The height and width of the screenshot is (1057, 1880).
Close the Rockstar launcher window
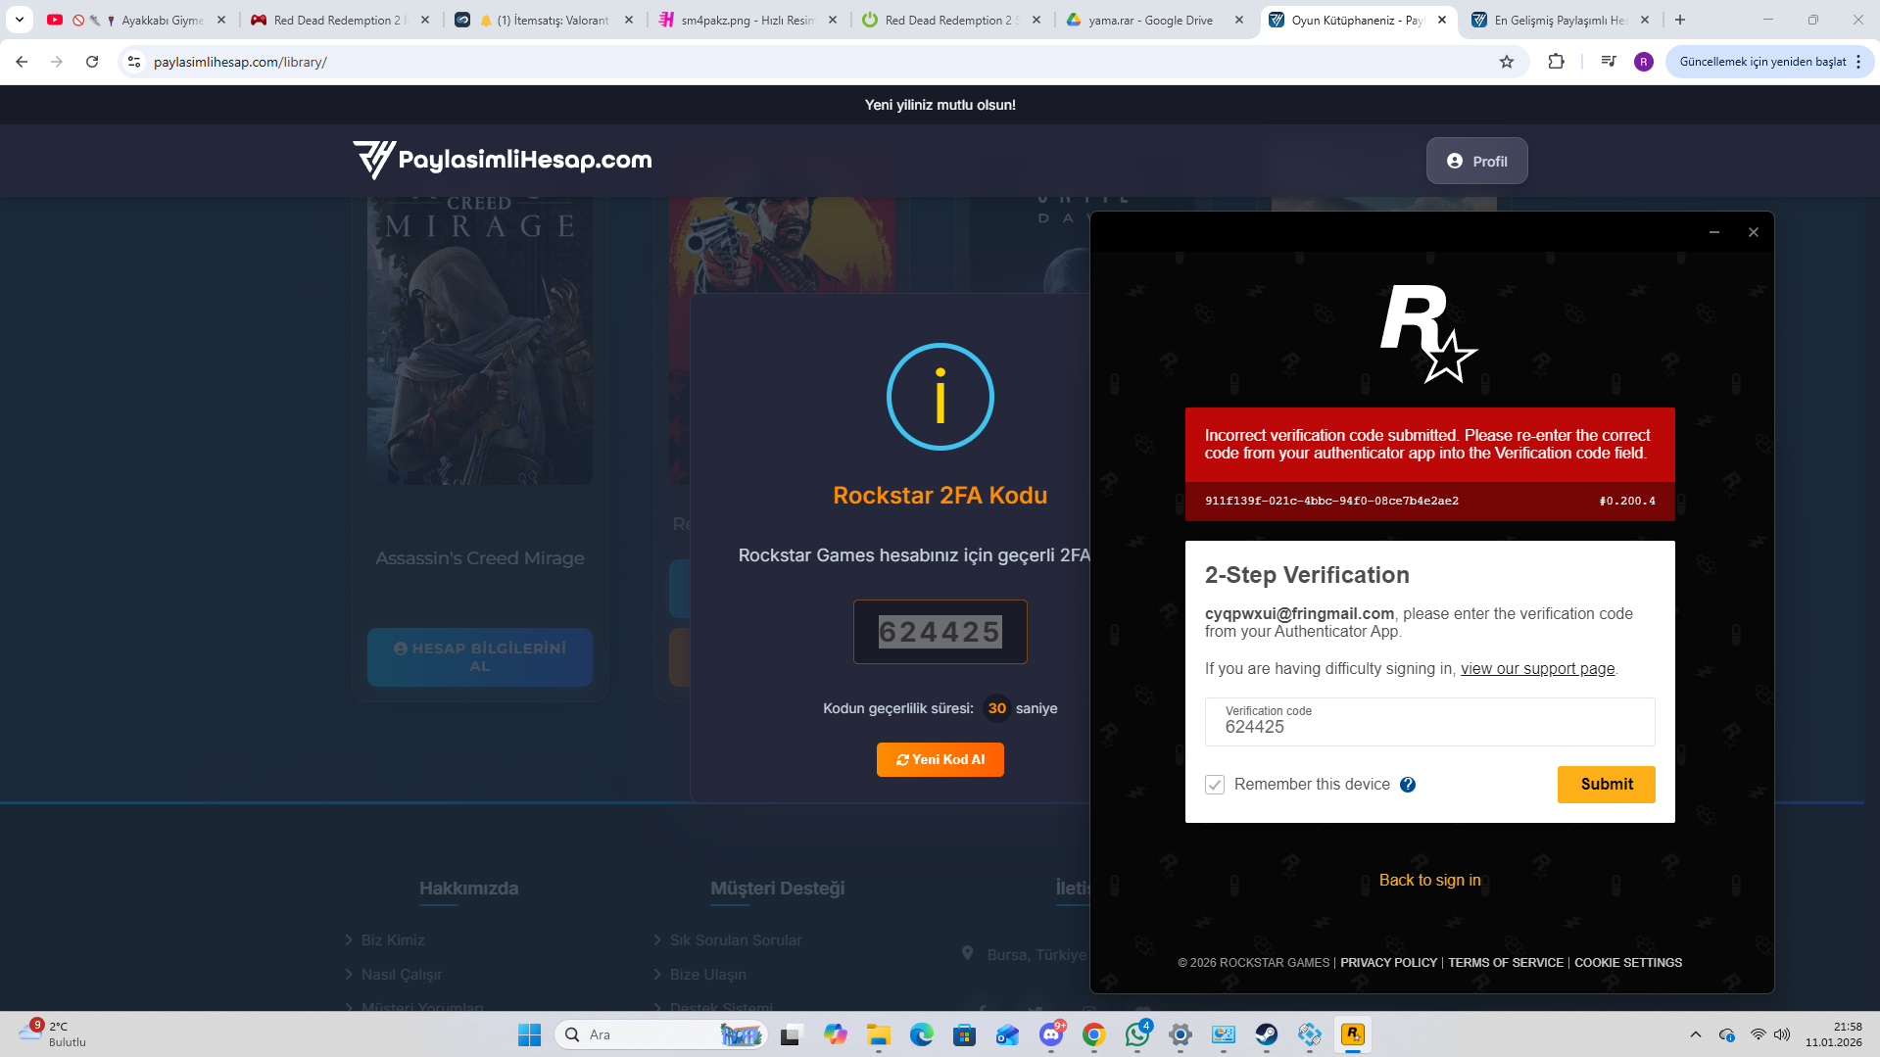(1754, 232)
